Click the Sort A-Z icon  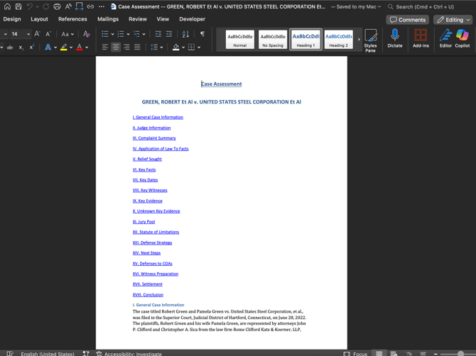coord(185,34)
